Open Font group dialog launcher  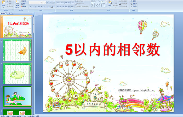(x=54, y=10)
